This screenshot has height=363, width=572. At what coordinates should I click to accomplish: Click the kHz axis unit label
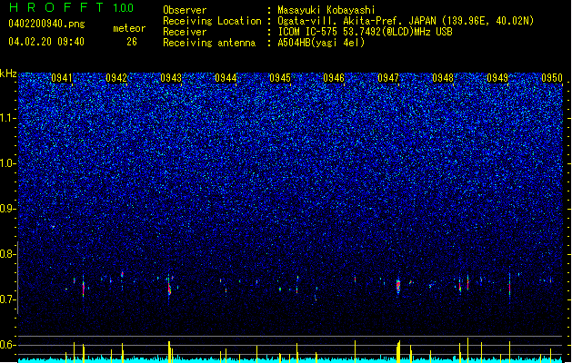(x=8, y=74)
